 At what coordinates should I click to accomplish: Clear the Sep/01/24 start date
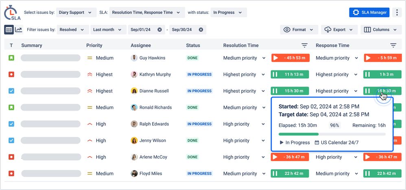point(159,30)
